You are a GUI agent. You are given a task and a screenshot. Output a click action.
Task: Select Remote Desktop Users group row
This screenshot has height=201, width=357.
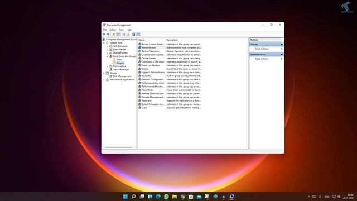point(170,93)
